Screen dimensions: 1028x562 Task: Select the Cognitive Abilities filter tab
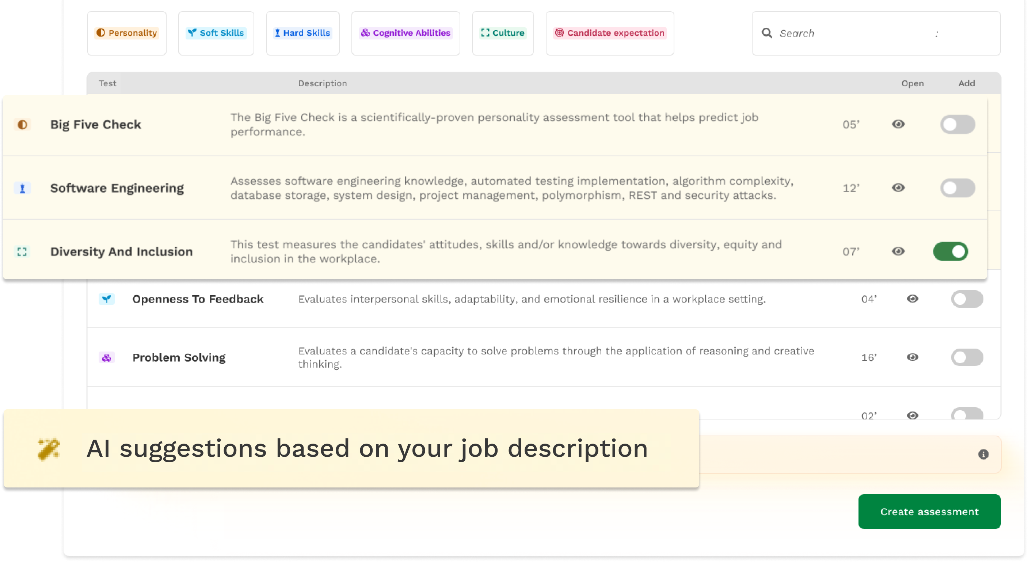406,33
